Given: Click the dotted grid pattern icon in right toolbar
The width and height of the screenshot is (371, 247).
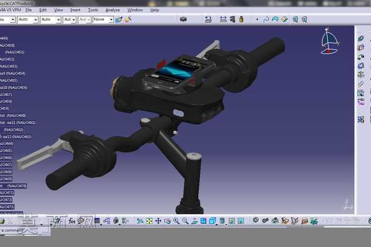Looking at the screenshot, I should coord(361,120).
